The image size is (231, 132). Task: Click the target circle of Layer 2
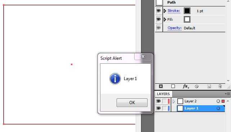tap(218, 101)
